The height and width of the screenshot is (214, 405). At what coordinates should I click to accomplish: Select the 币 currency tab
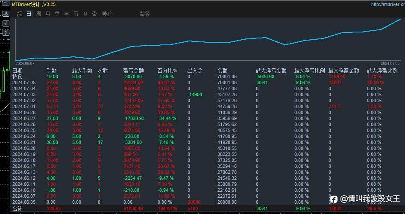tap(76, 14)
